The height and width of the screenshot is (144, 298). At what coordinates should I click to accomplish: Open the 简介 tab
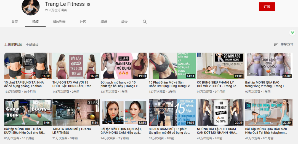(124, 22)
